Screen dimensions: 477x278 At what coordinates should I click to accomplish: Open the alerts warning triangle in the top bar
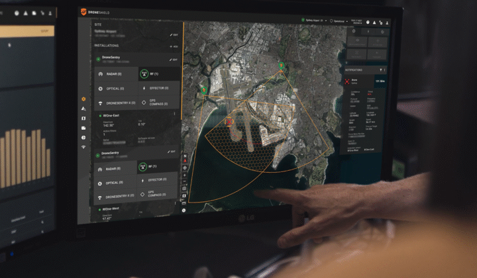click(374, 23)
